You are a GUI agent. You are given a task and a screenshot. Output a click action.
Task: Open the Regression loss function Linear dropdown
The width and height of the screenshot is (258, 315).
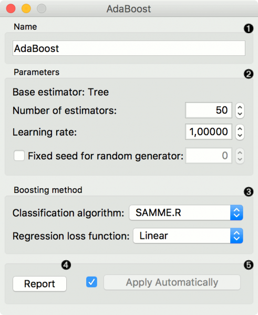click(188, 236)
